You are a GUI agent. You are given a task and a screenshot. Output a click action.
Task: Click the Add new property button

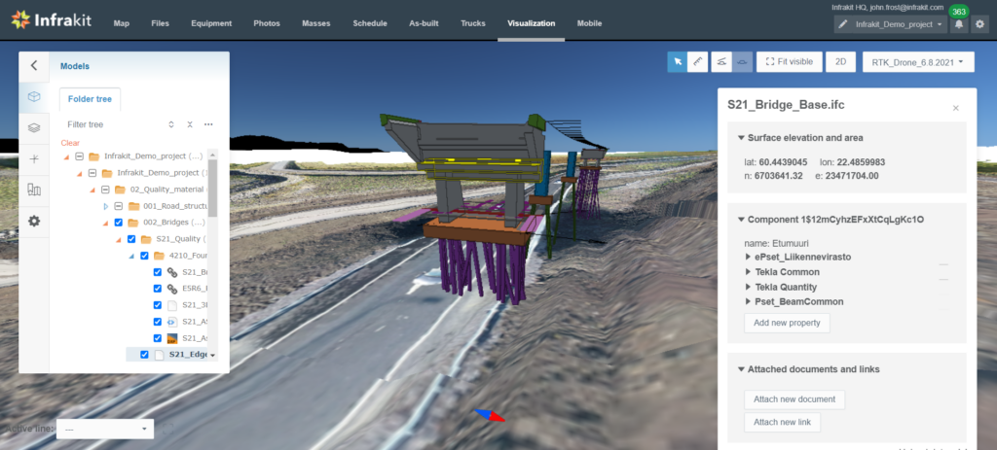(x=787, y=323)
